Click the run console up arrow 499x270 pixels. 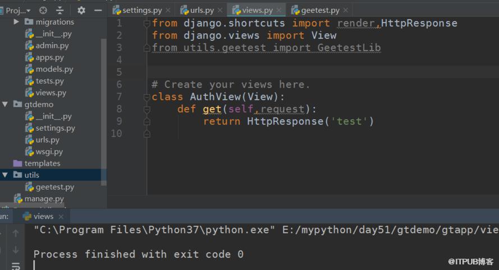(x=15, y=234)
